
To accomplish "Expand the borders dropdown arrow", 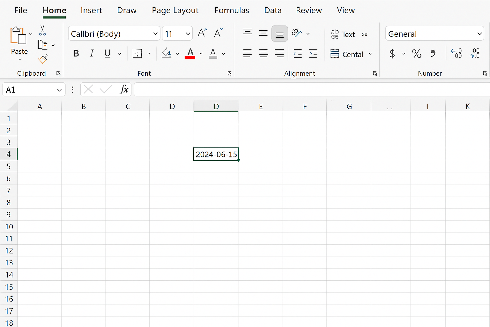I will click(x=149, y=54).
